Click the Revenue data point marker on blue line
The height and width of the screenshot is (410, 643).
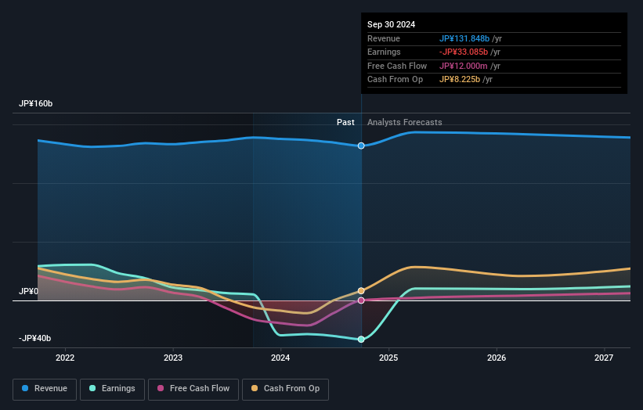361,146
